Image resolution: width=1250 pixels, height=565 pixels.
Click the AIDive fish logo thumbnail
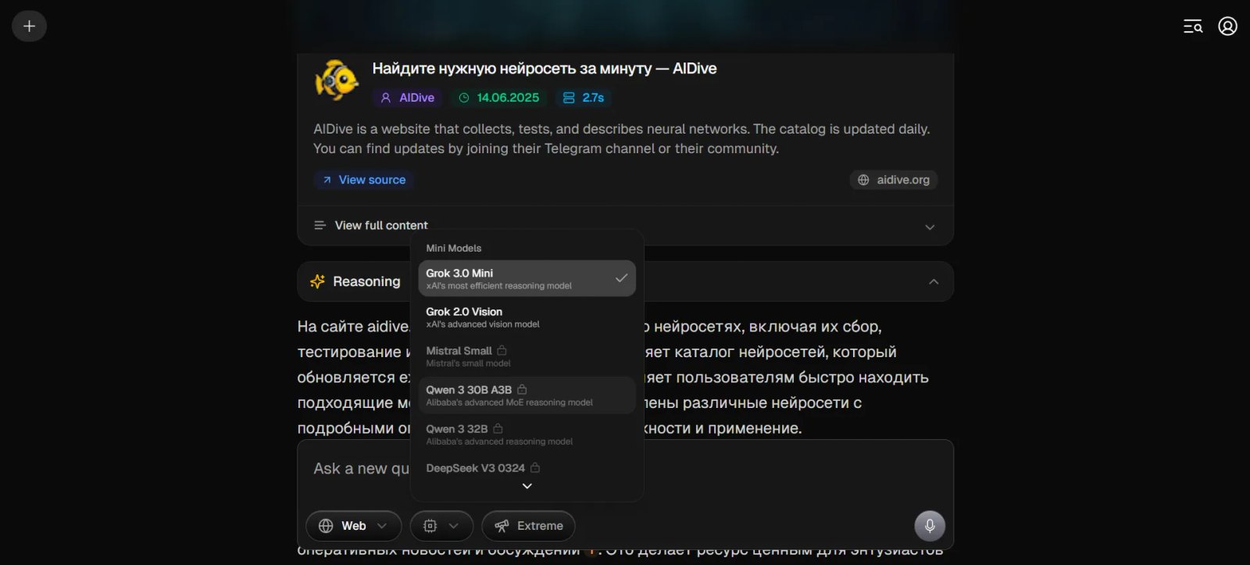(x=337, y=80)
